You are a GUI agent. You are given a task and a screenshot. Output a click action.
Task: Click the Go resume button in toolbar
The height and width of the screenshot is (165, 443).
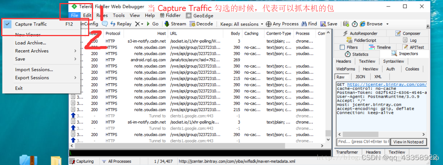pos(152,24)
